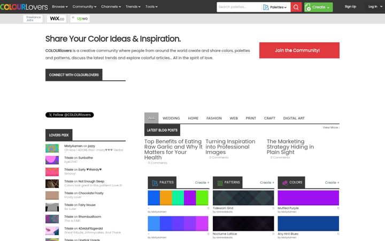
Task: Click the Any Hint Blues color swatch
Action: pyautogui.click(x=309, y=223)
